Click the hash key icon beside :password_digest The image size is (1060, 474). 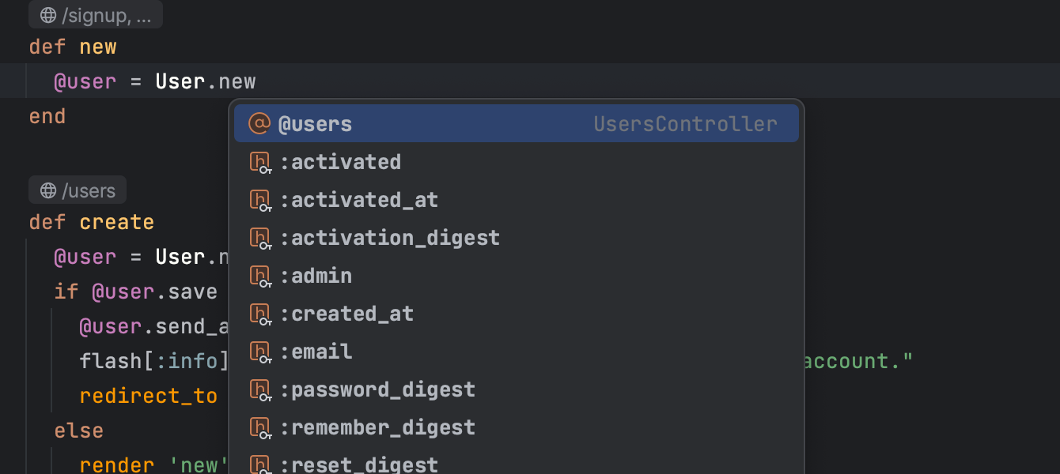(260, 390)
